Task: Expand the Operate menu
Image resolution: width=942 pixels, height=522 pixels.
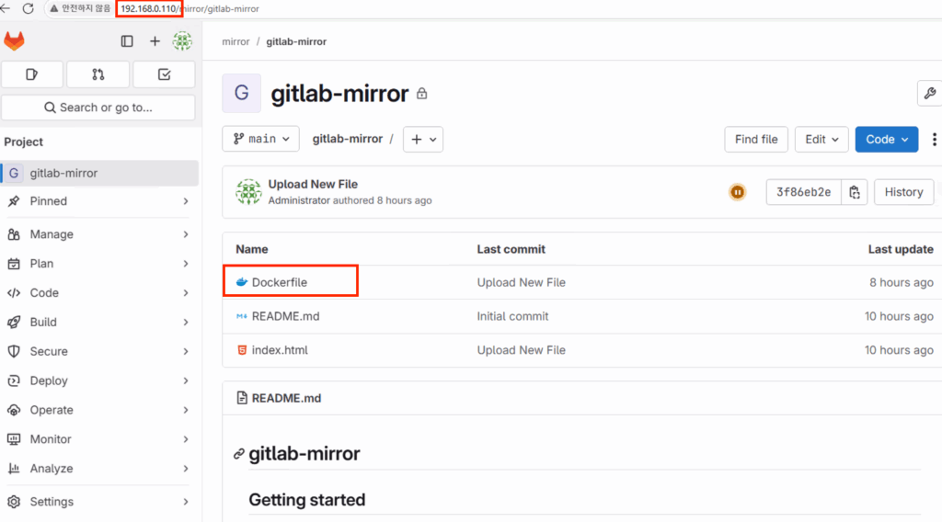Action: tap(99, 410)
